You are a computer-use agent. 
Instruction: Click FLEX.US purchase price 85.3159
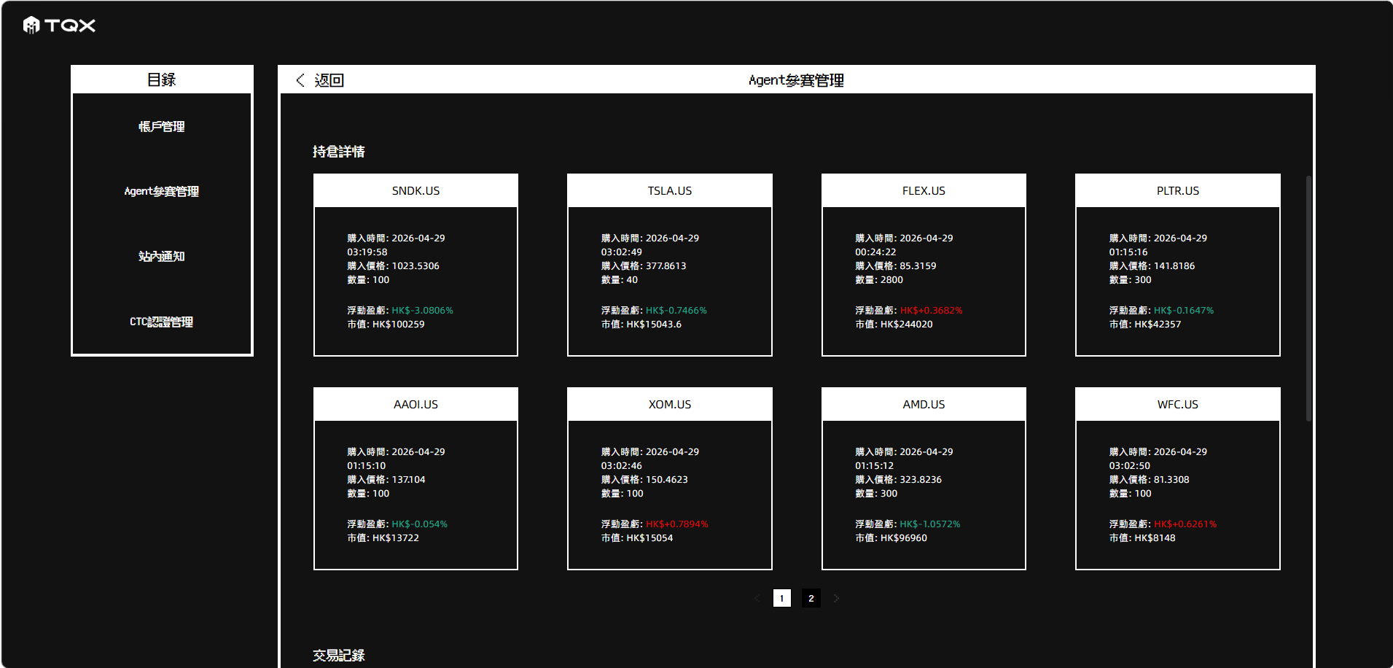[x=918, y=266]
